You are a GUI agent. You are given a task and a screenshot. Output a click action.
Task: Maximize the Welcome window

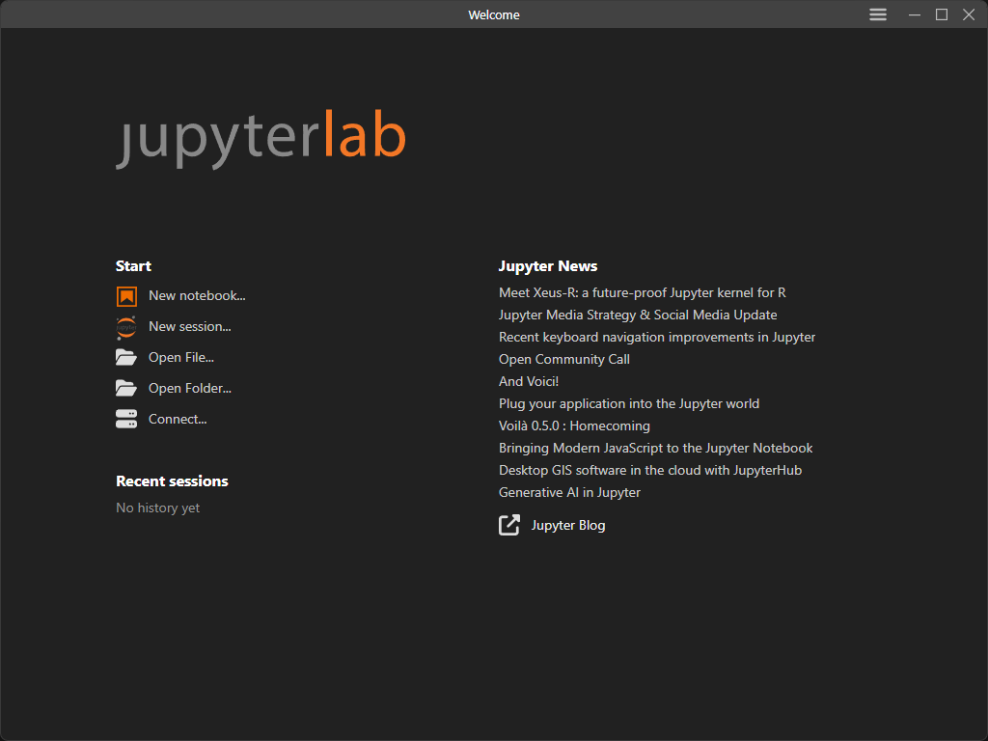coord(942,14)
